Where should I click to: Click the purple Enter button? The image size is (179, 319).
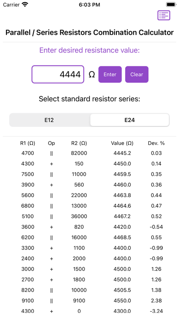(110, 74)
